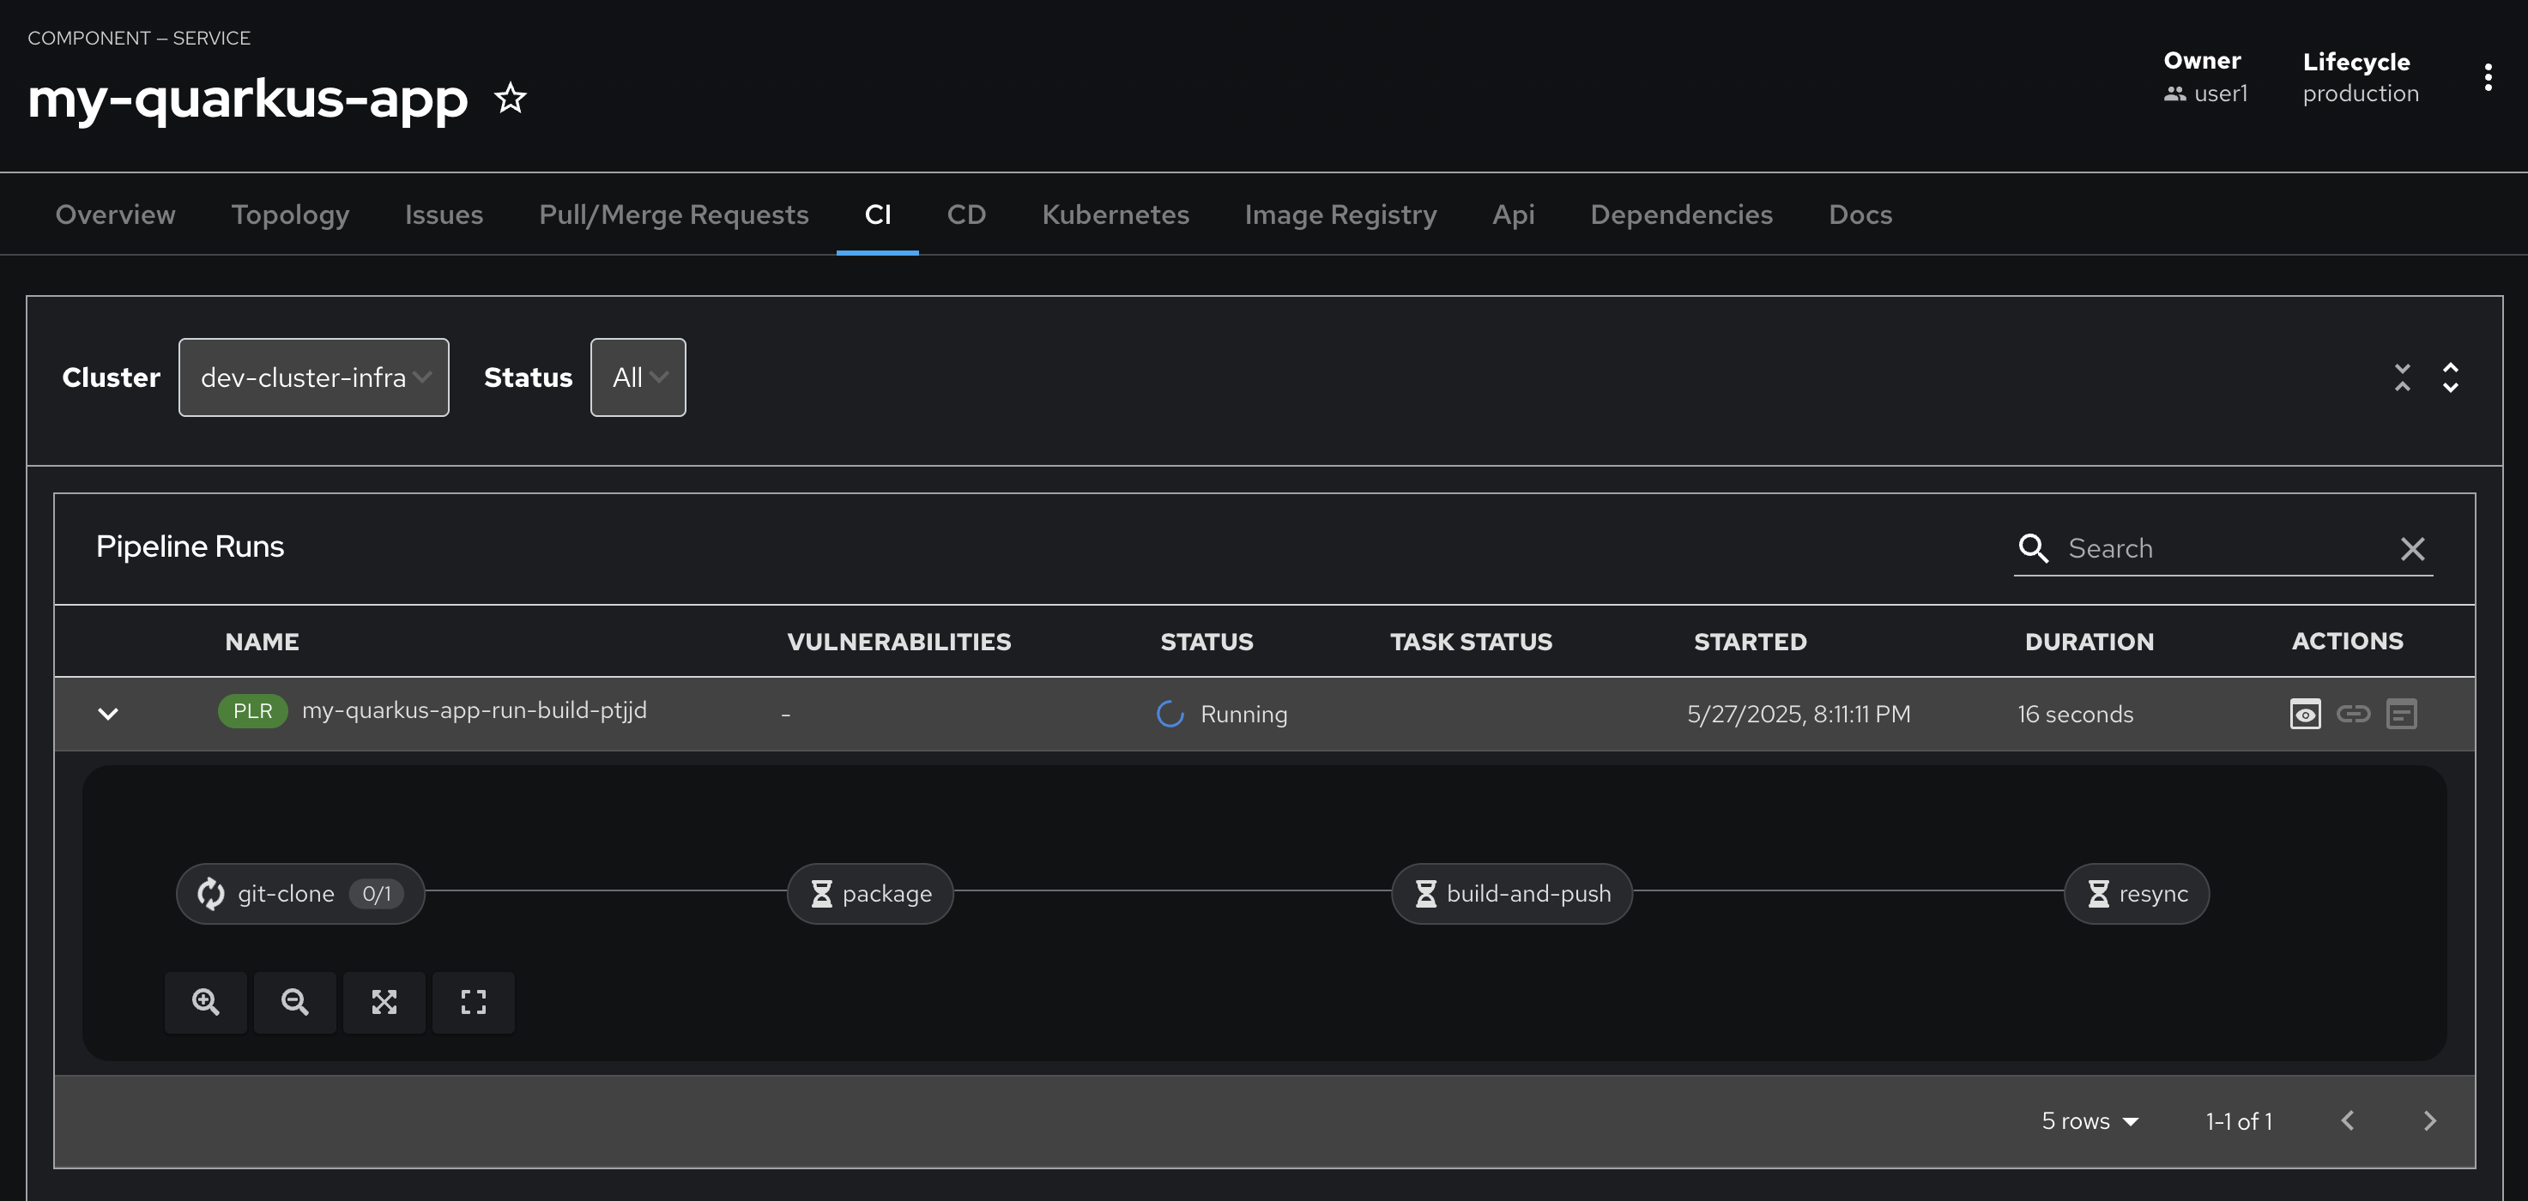Viewport: 2528px width, 1201px height.
Task: Select the build-and-push task node
Action: (1511, 893)
